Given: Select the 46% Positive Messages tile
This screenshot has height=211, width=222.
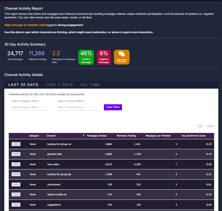Looking at the screenshot, I should [x=86, y=57].
